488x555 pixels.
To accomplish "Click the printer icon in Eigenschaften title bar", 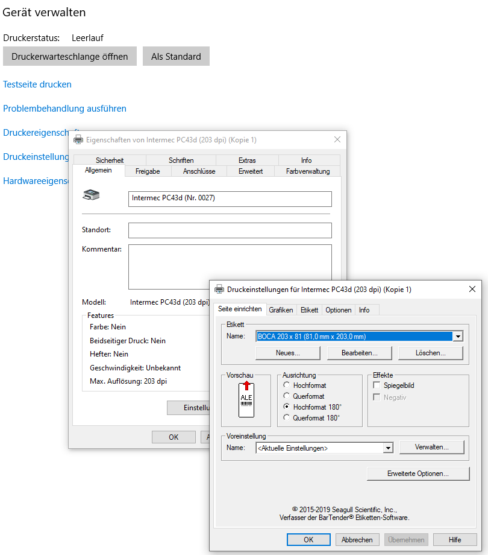I will pyautogui.click(x=78, y=140).
